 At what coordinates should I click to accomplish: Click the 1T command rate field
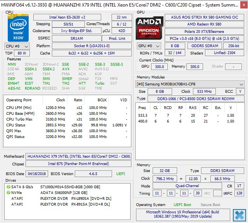[x=239, y=186]
